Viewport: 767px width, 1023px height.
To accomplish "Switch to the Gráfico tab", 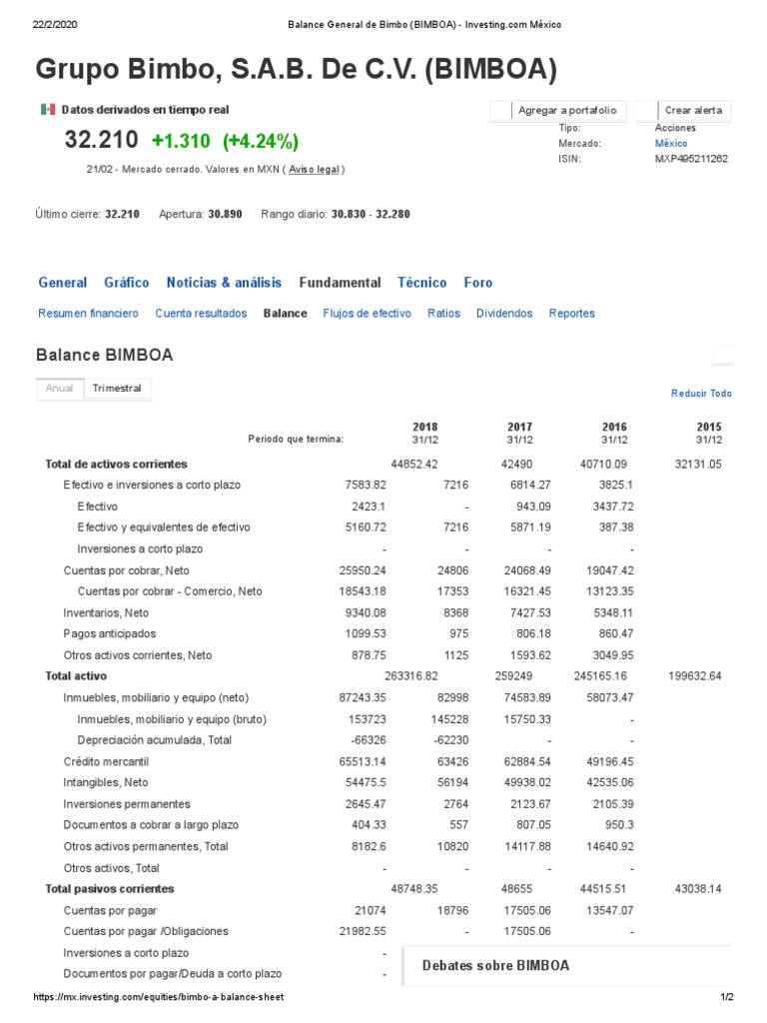I will 127,283.
